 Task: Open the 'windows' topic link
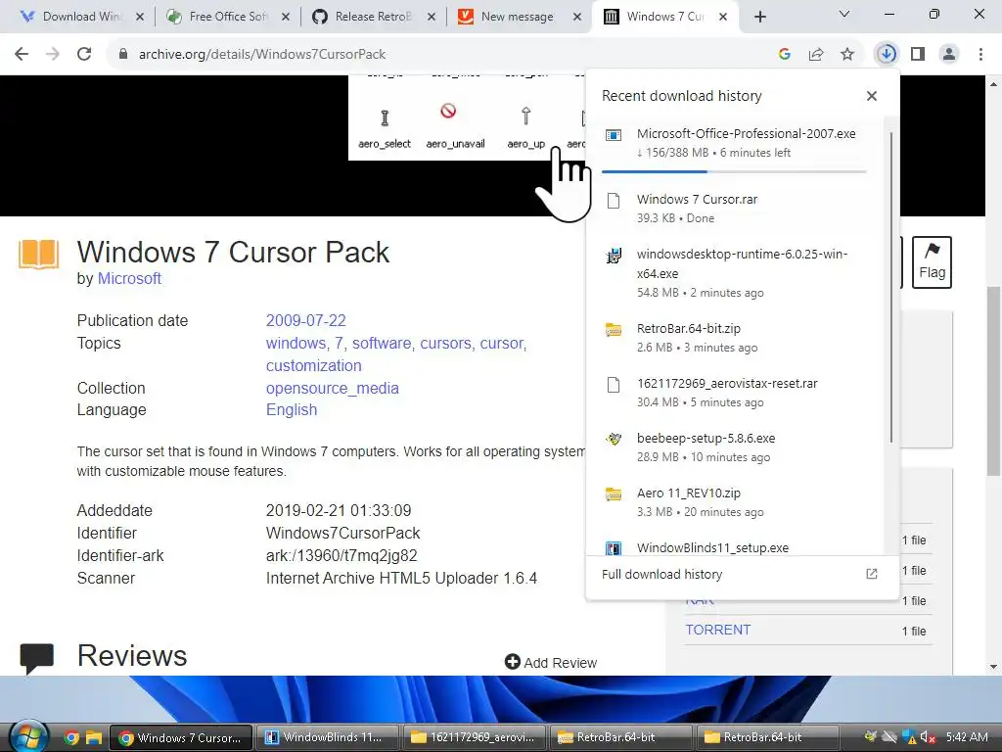click(296, 344)
